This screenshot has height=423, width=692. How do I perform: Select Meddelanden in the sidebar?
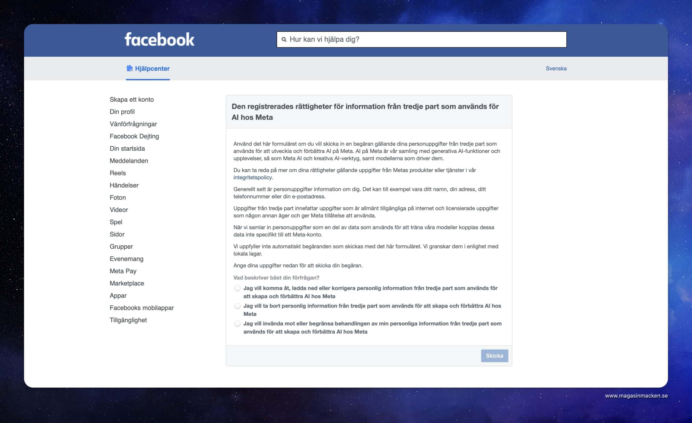(129, 161)
